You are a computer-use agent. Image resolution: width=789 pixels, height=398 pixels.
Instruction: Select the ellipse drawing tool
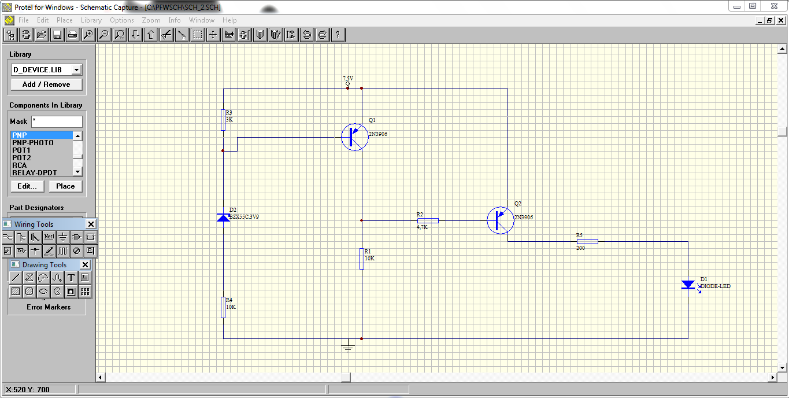(43, 292)
